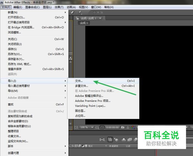Screen dimensions: 193x156
Task: Open the 100 % magnification dropdown
Action: (87, 127)
